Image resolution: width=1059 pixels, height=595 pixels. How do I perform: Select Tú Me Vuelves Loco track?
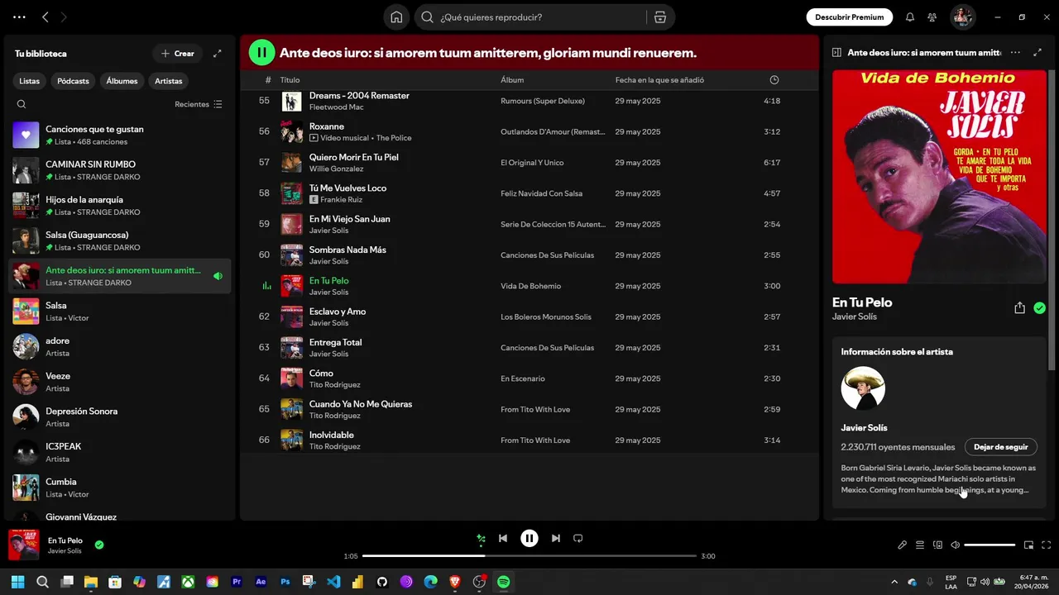[x=529, y=193]
